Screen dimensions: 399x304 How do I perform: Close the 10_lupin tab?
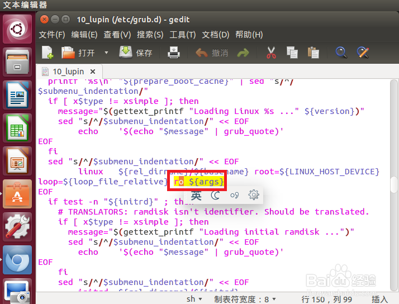pos(93,72)
